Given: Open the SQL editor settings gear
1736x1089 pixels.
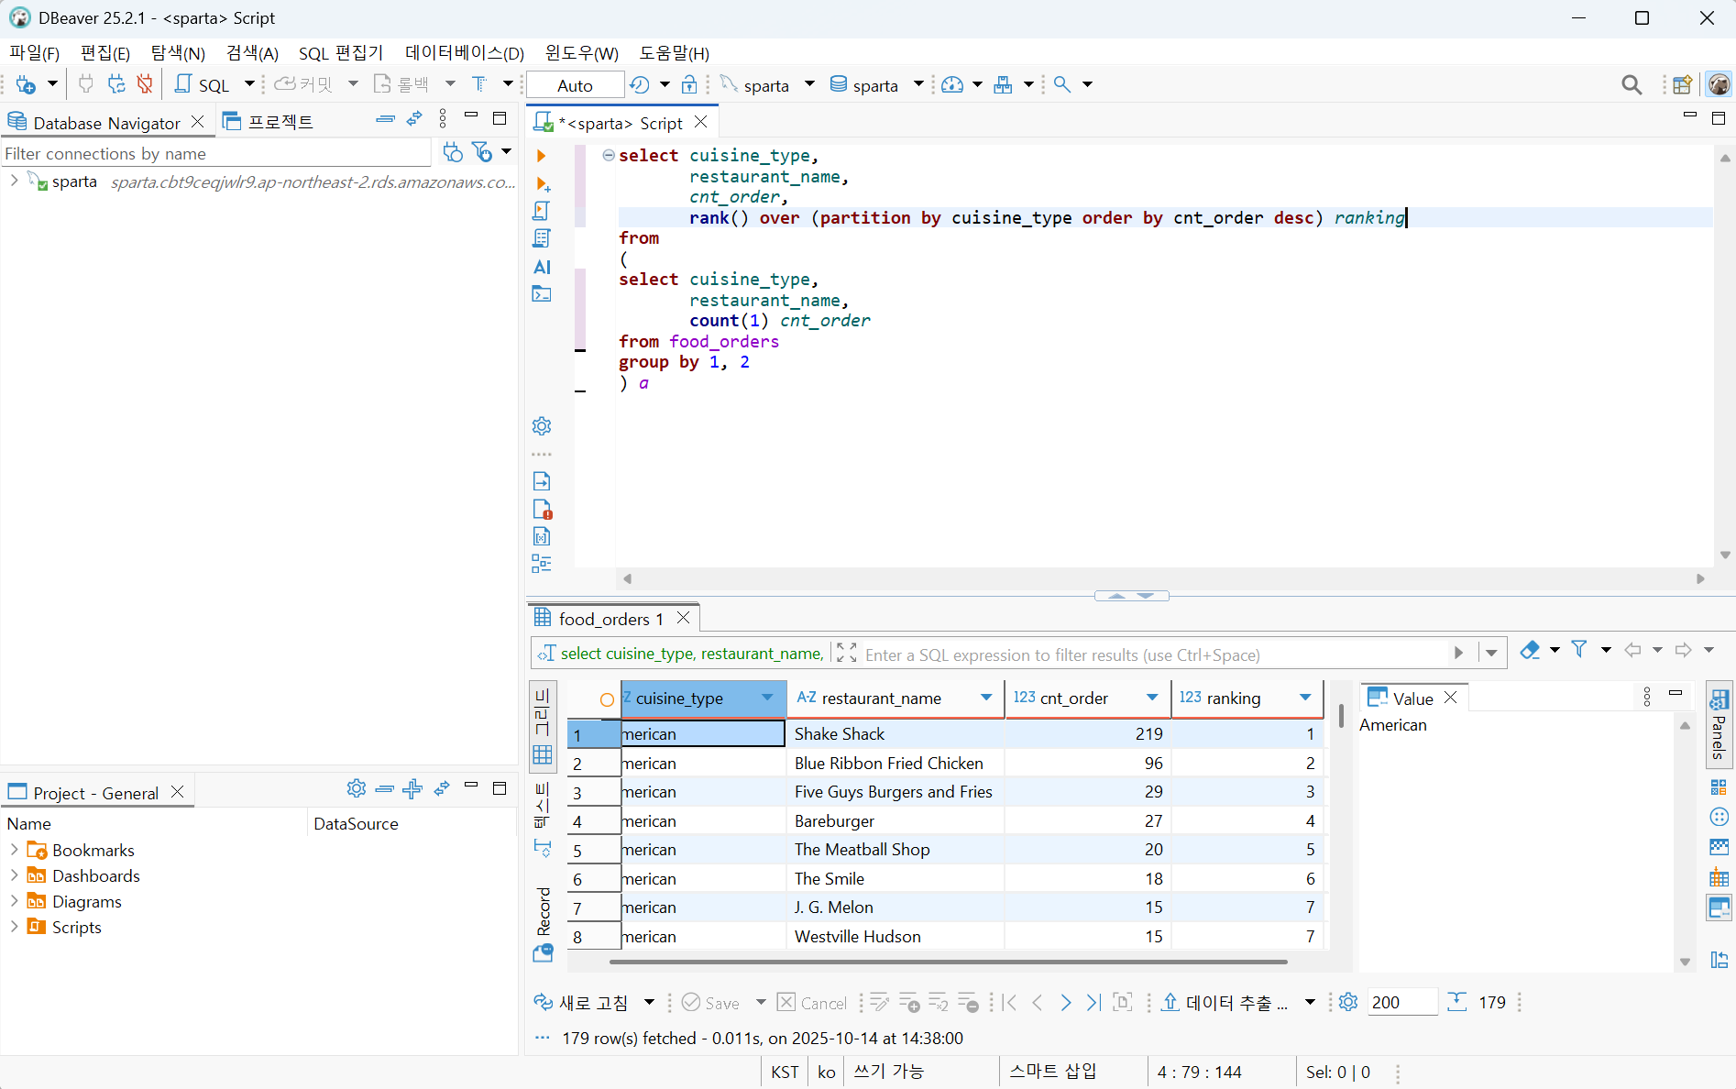Looking at the screenshot, I should pyautogui.click(x=542, y=426).
